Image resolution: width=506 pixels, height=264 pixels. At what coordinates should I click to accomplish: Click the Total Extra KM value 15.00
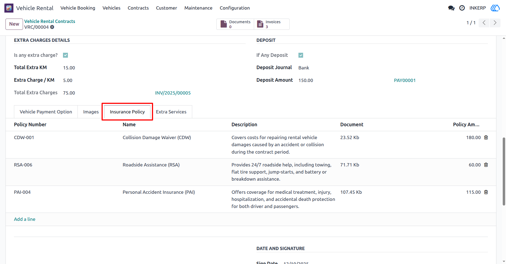[x=69, y=68]
